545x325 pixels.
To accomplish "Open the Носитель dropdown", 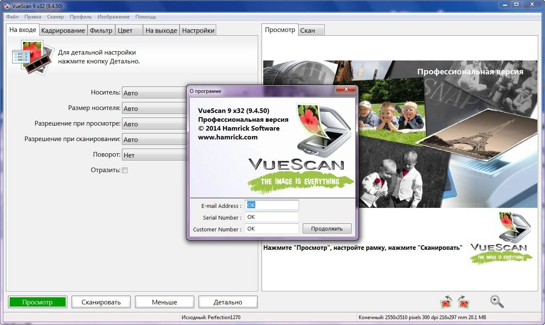I will 154,93.
